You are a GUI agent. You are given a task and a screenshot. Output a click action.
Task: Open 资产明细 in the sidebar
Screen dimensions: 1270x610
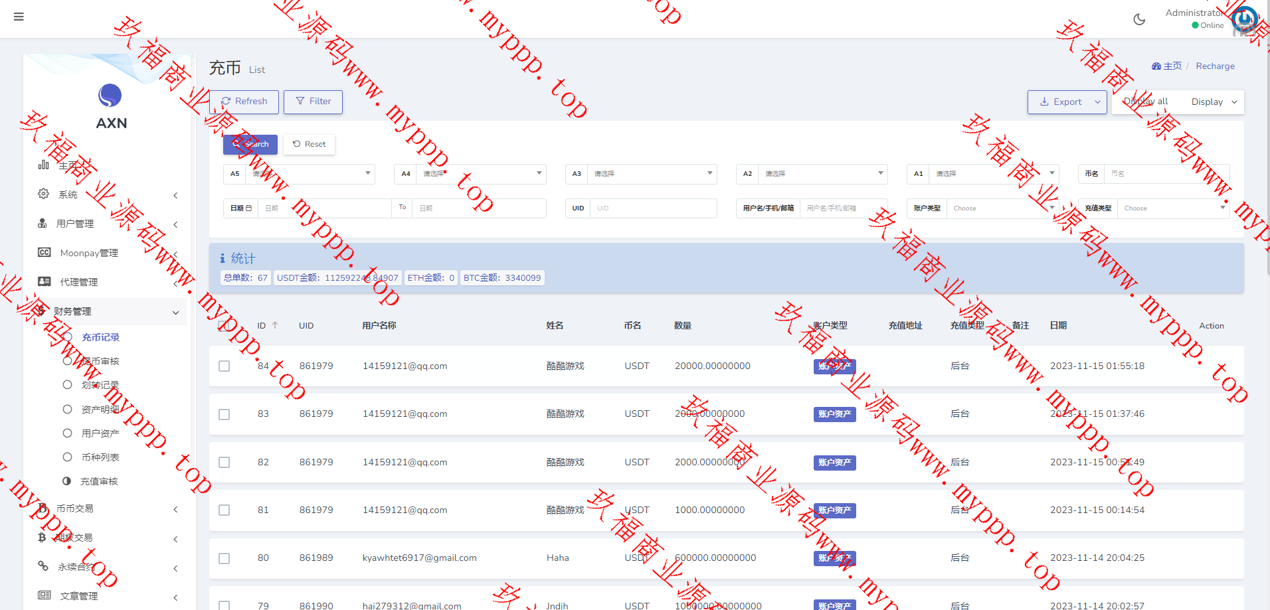(100, 410)
